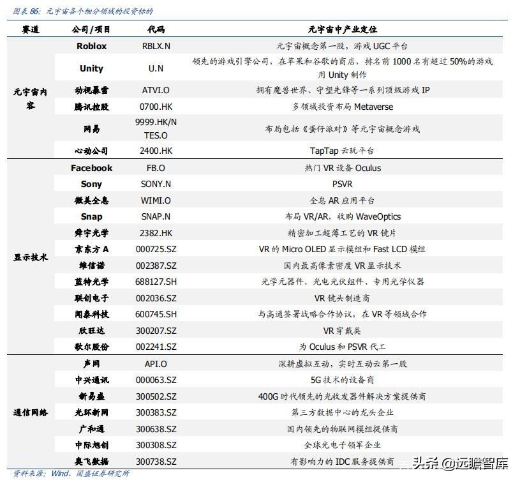520x482 pixels.
Task: Select the 蓝特光学 company cell
Action: coord(91,282)
